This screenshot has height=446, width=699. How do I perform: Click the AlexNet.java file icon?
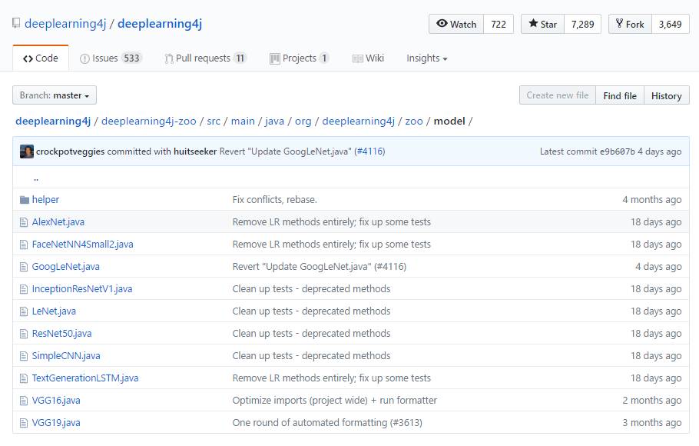[x=24, y=222]
